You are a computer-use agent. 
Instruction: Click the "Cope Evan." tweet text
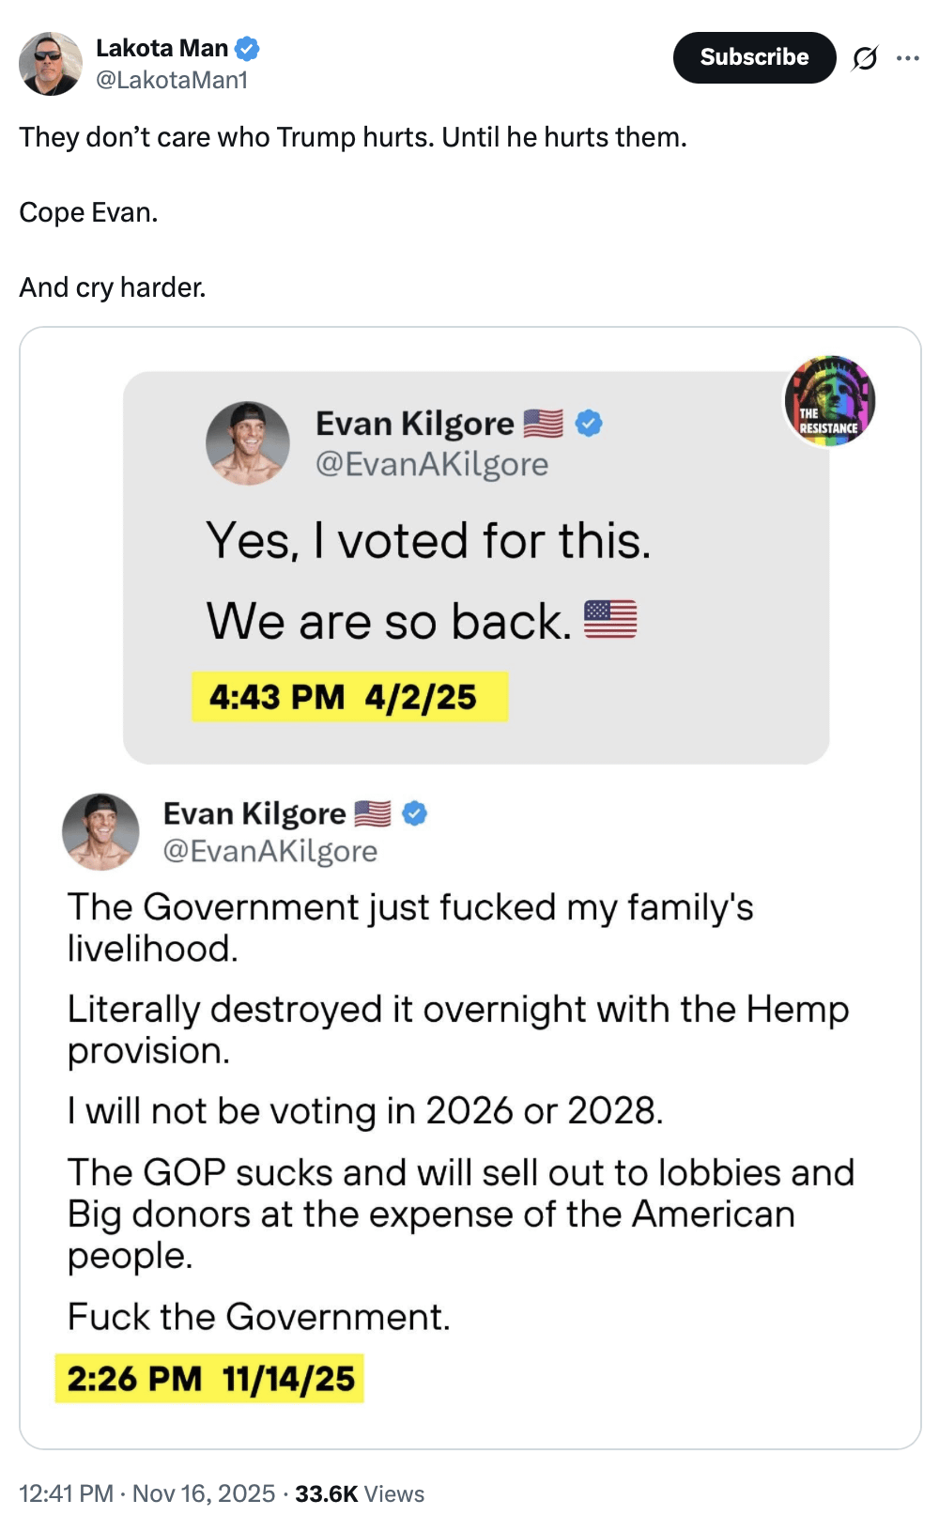coord(88,212)
